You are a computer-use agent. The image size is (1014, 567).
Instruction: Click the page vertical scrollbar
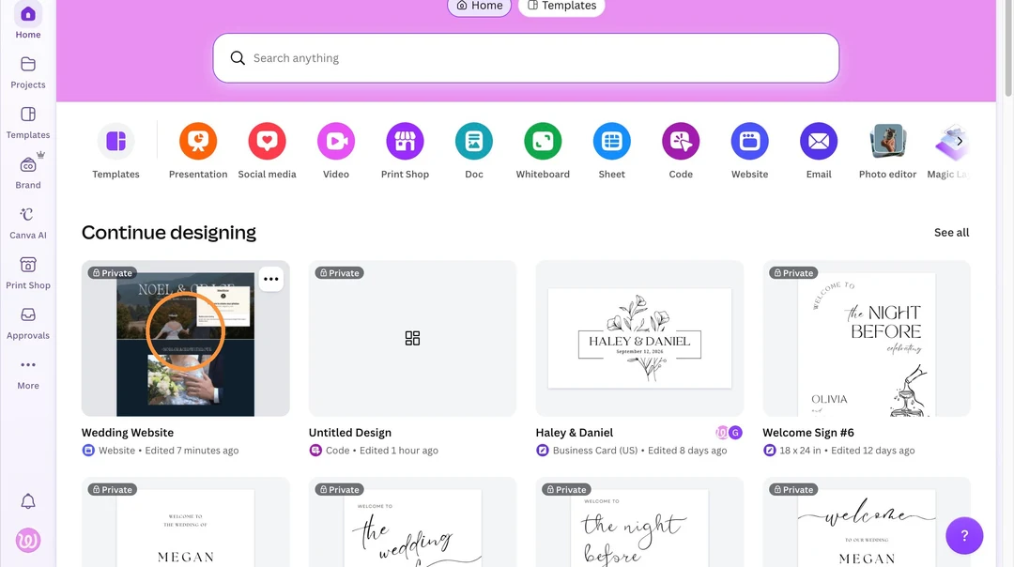point(1008,49)
